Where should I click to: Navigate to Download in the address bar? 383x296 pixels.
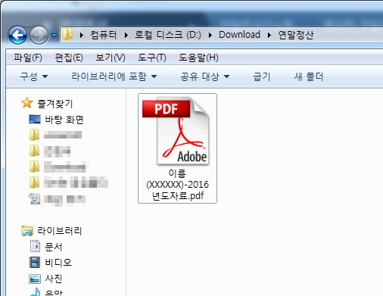pyautogui.click(x=239, y=35)
